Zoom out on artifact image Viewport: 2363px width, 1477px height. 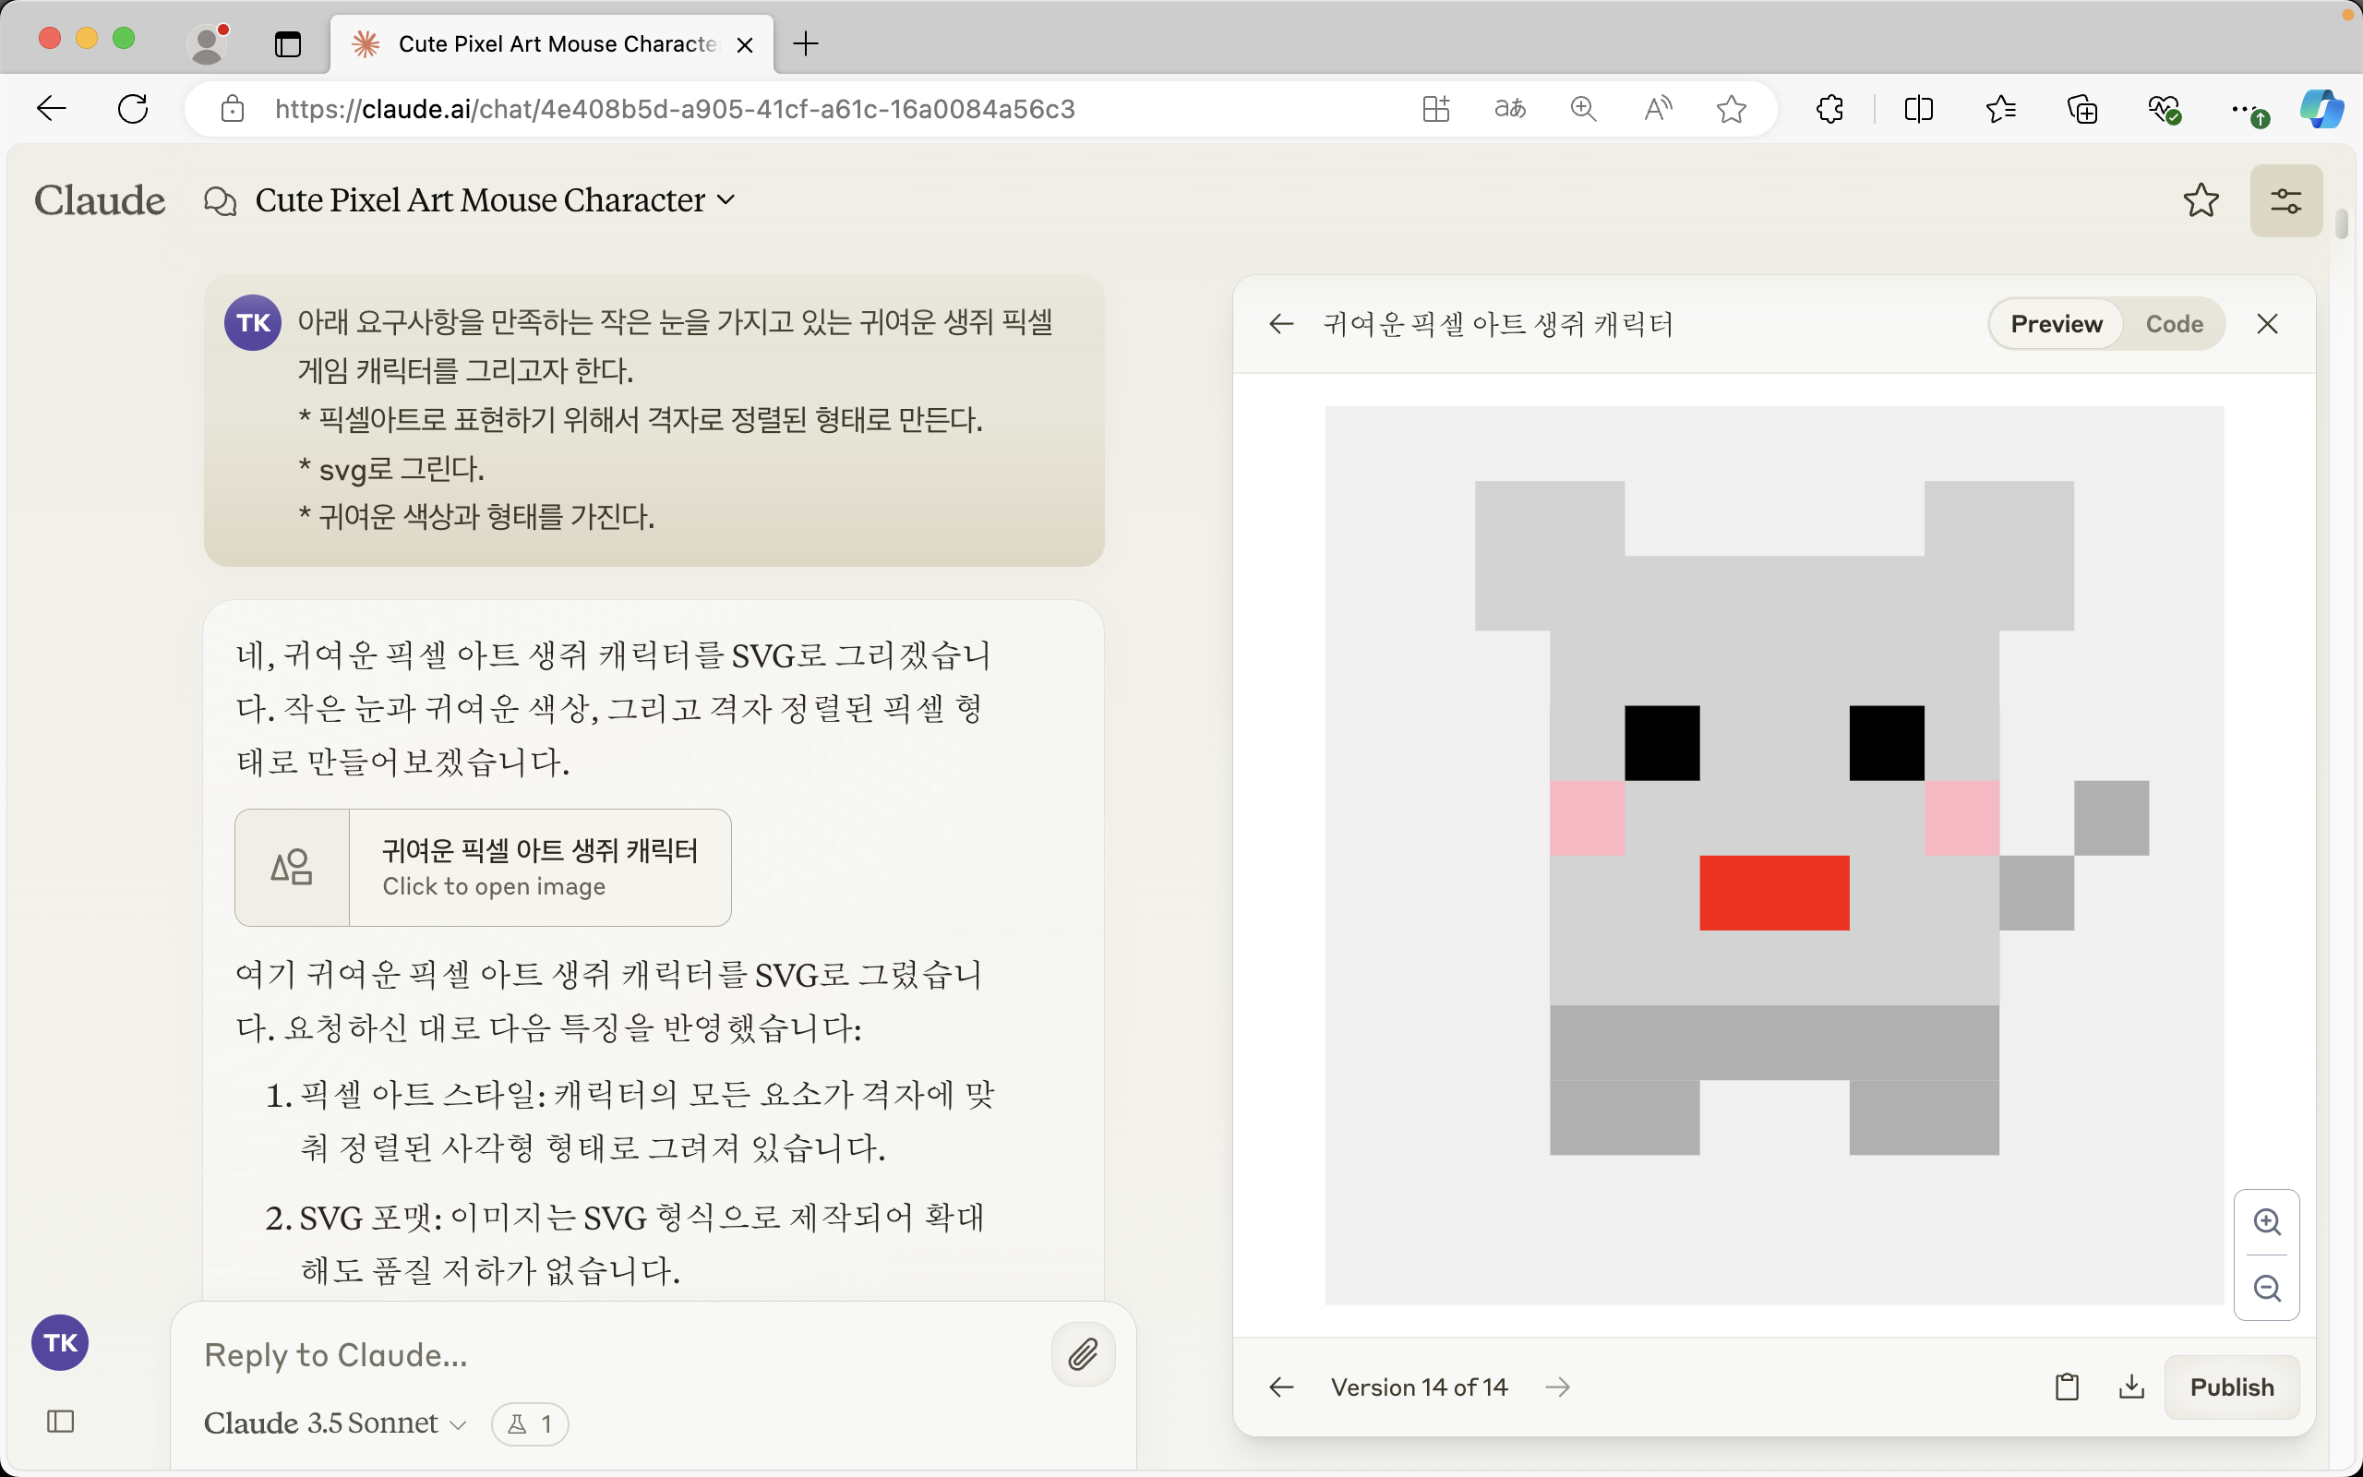tap(2266, 1288)
